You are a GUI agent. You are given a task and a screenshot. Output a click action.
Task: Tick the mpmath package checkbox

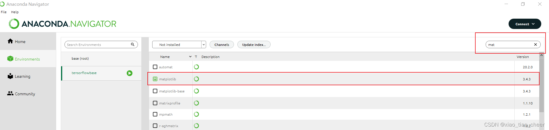tap(155, 114)
